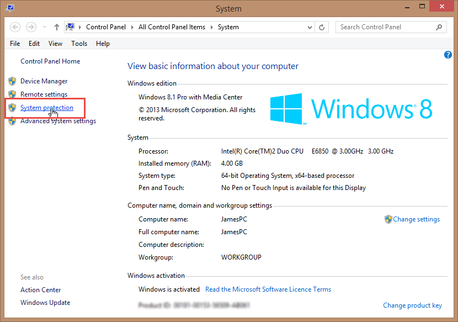Click the shield icon beside System protection
This screenshot has height=322, width=458.
(x=12, y=108)
